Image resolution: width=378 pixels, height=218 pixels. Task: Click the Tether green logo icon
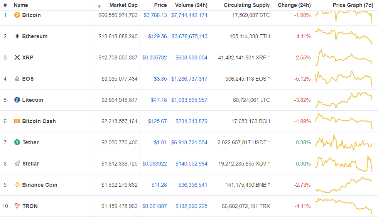coord(17,142)
